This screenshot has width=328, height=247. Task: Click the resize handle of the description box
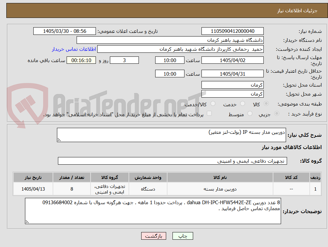[x=59, y=140]
